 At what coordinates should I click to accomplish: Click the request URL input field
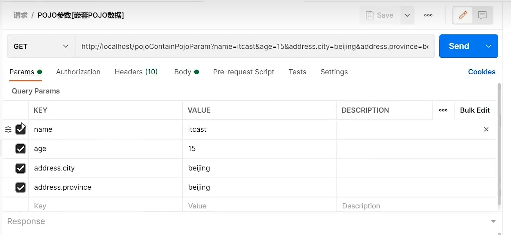(255, 47)
